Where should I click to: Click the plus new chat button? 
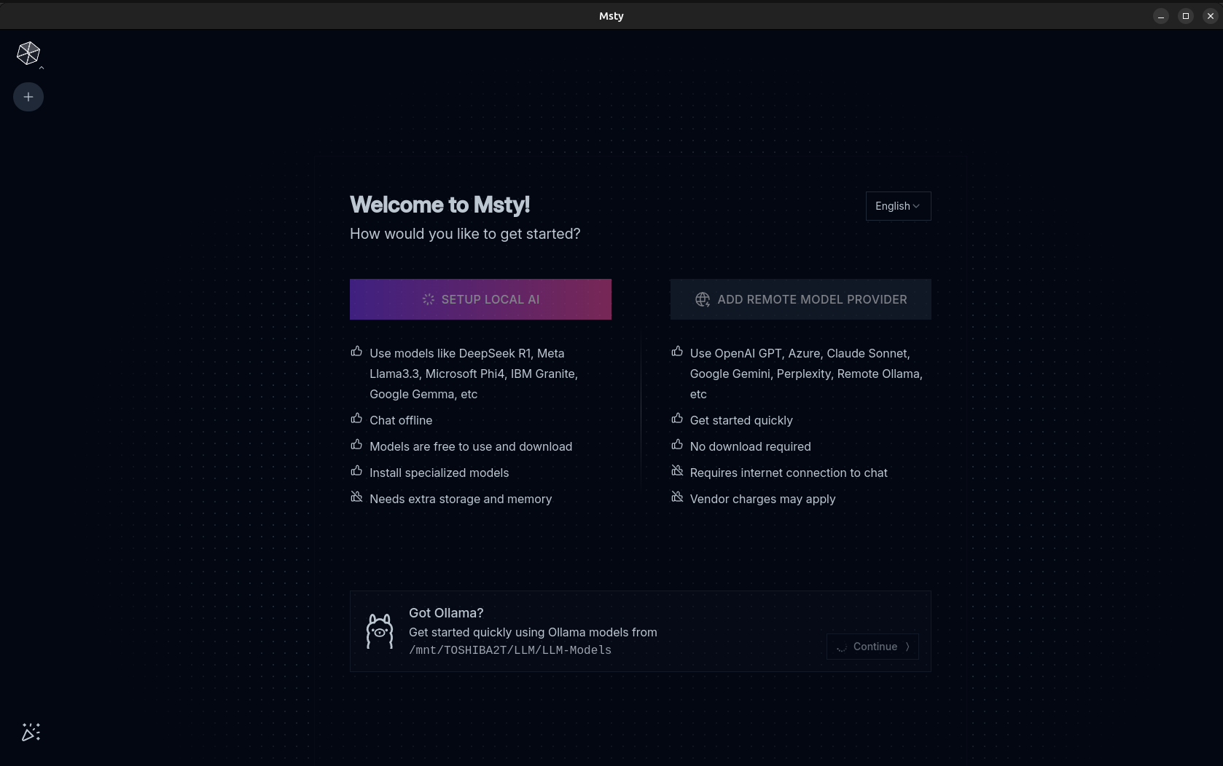click(x=28, y=97)
